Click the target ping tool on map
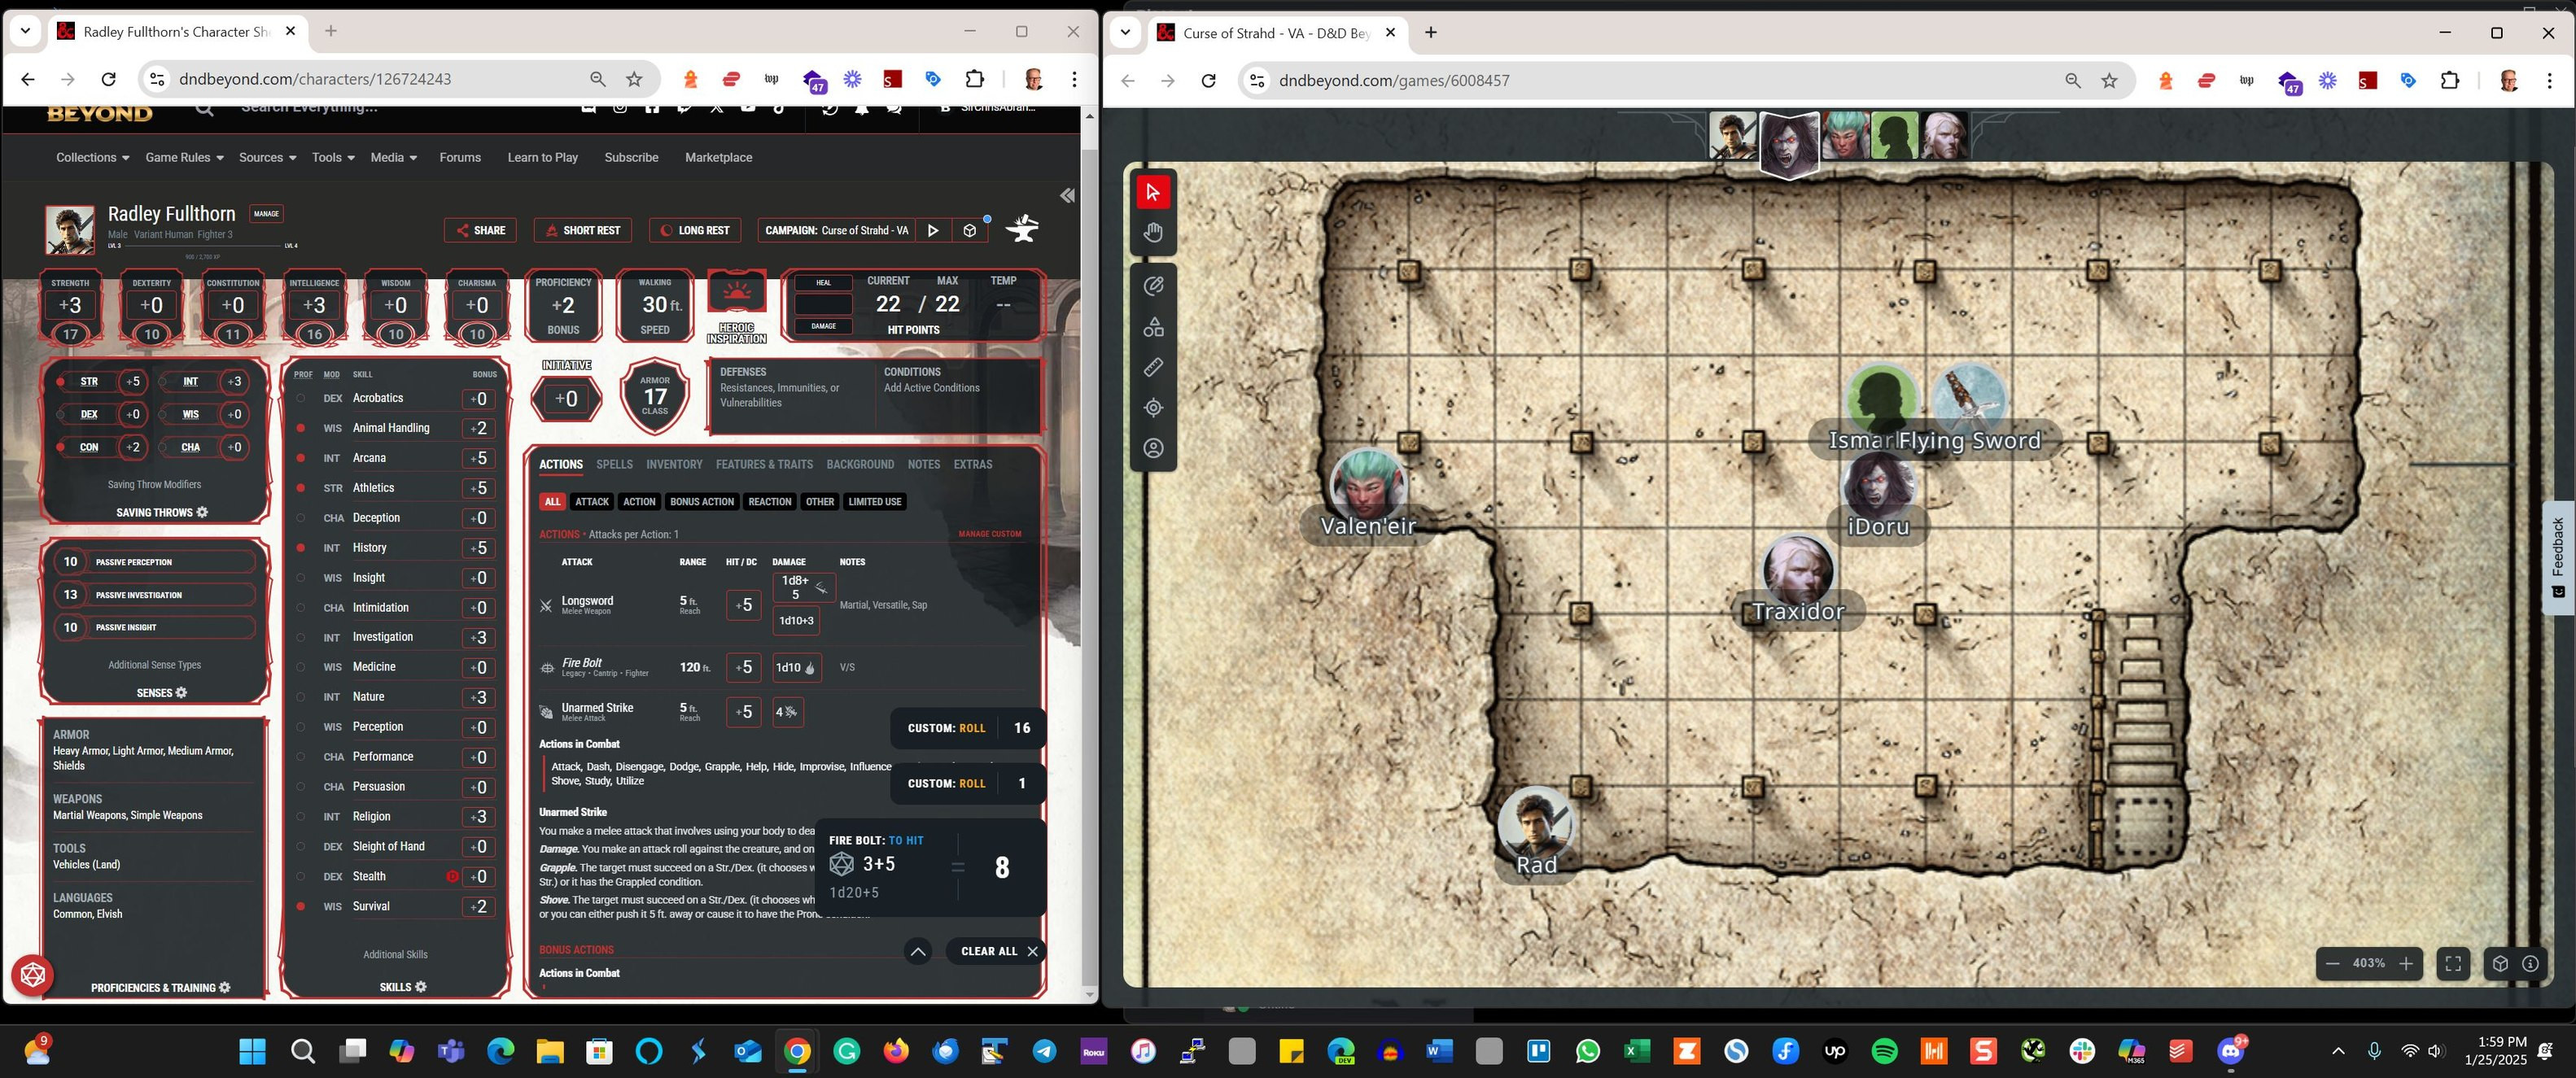2576x1078 pixels. pyautogui.click(x=1153, y=408)
